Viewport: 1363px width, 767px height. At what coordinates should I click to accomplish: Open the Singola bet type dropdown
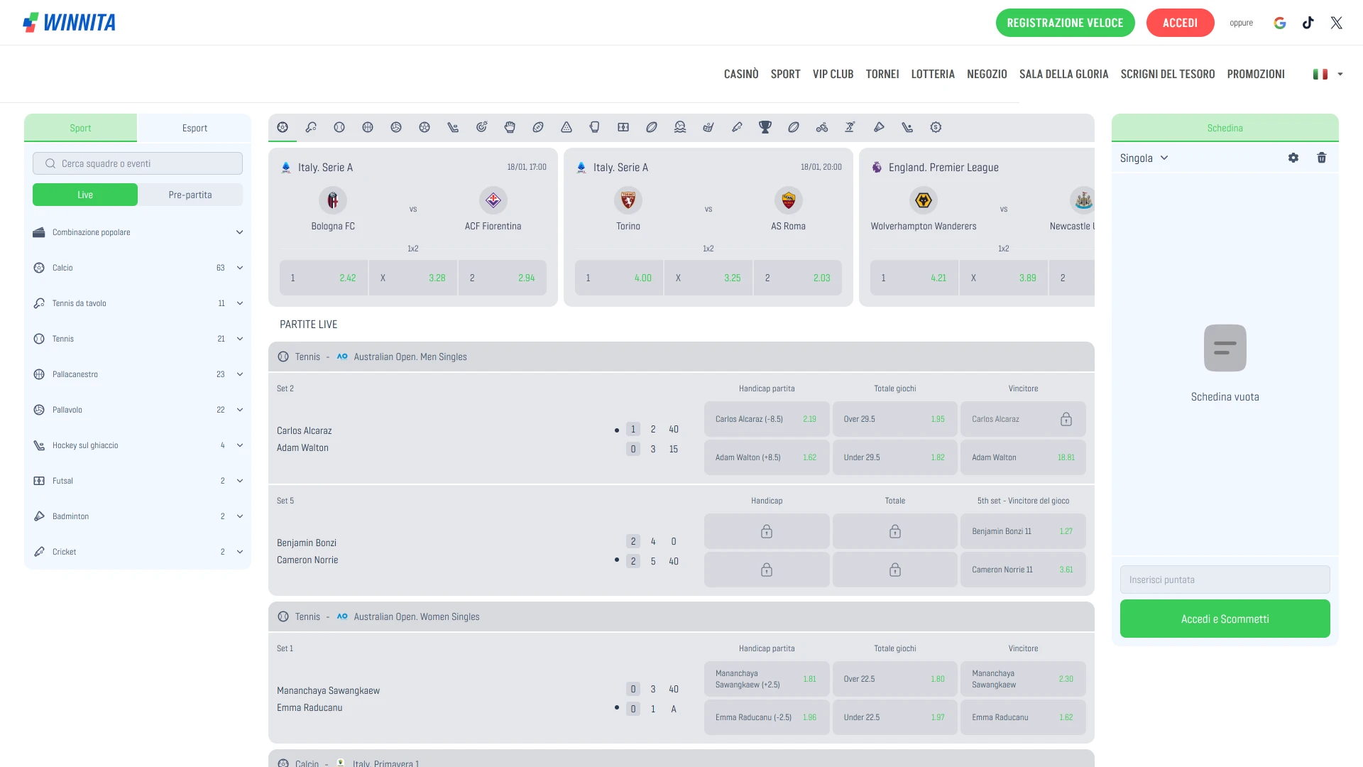[x=1144, y=158]
